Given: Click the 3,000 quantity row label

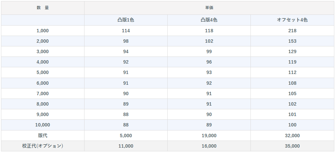Looking at the screenshot, I should click(43, 51).
